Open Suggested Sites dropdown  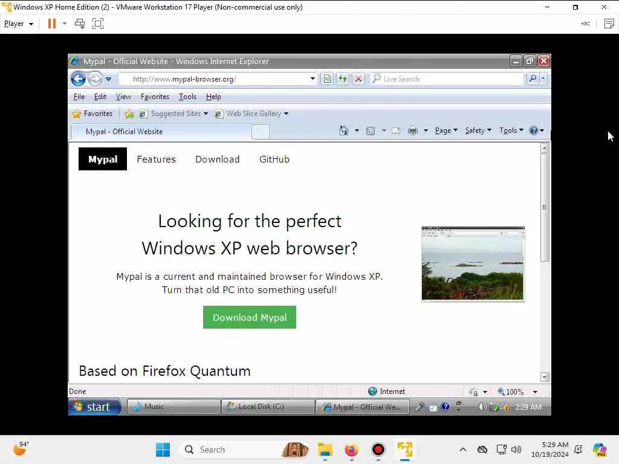[x=173, y=114]
